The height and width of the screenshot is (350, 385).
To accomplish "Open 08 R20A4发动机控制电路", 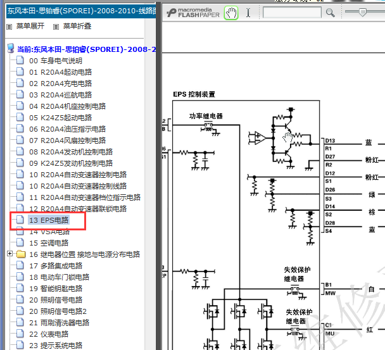I will 71,152.
